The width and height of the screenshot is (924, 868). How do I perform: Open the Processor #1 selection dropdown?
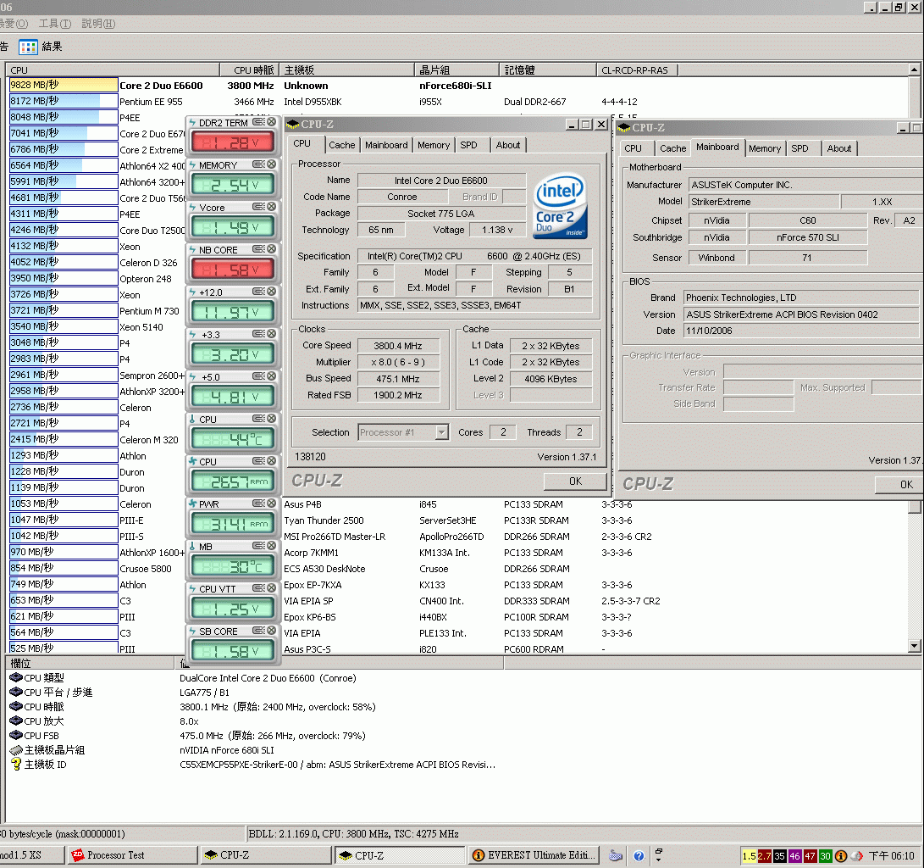pos(441,433)
